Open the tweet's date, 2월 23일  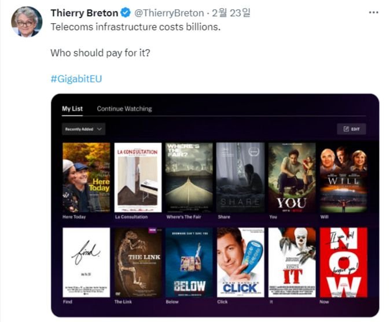(231, 13)
